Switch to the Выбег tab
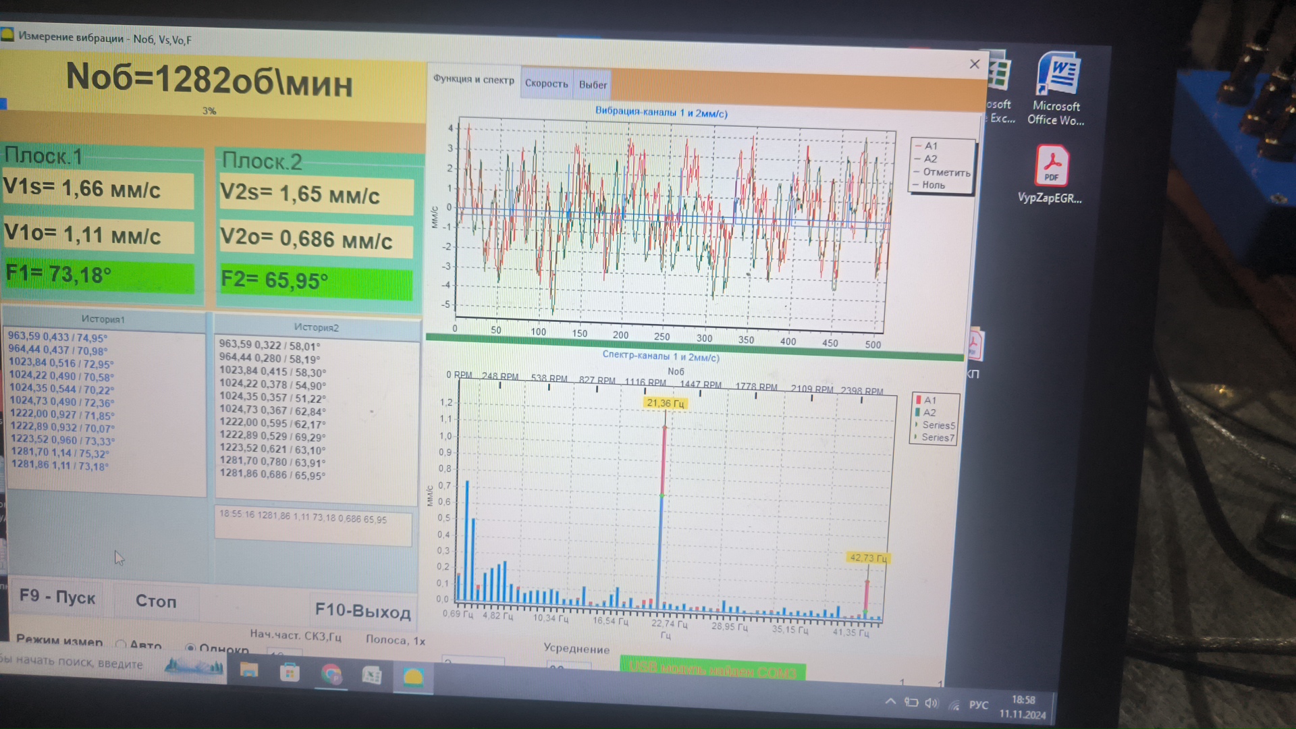 pyautogui.click(x=593, y=85)
